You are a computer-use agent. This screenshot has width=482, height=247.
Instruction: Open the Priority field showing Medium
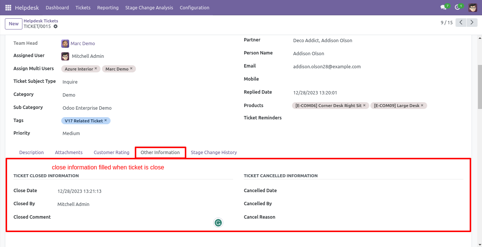tap(147, 133)
